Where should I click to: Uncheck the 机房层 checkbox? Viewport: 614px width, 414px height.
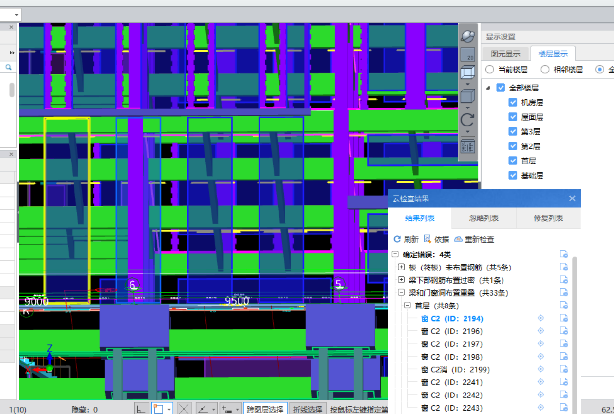513,103
